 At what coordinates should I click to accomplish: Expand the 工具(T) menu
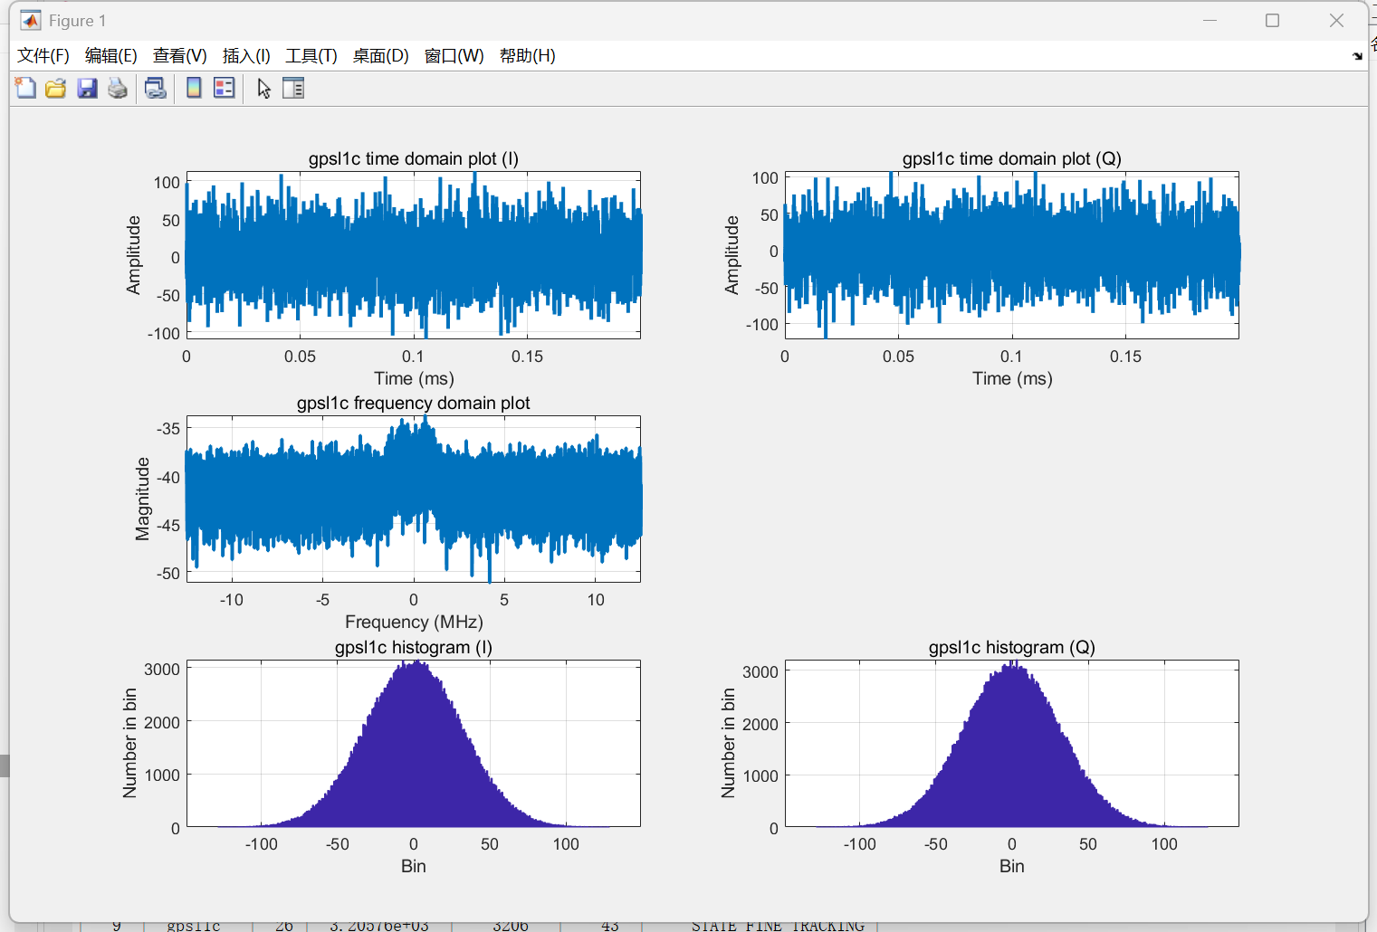311,56
